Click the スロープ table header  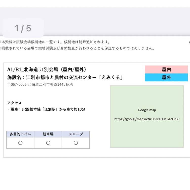coord(76,134)
